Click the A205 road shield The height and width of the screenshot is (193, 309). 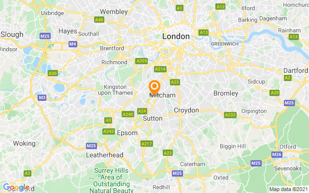point(141,61)
